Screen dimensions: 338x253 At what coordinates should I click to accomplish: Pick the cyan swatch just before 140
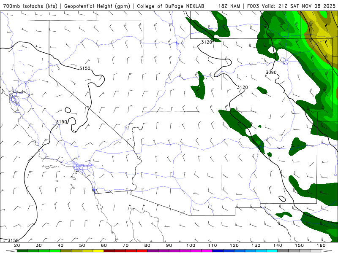click(x=272, y=251)
